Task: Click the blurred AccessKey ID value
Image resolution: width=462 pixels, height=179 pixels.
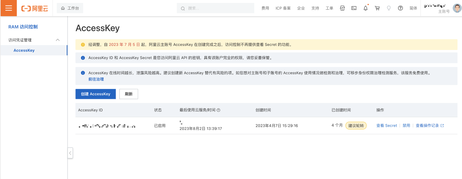Action: 107,126
